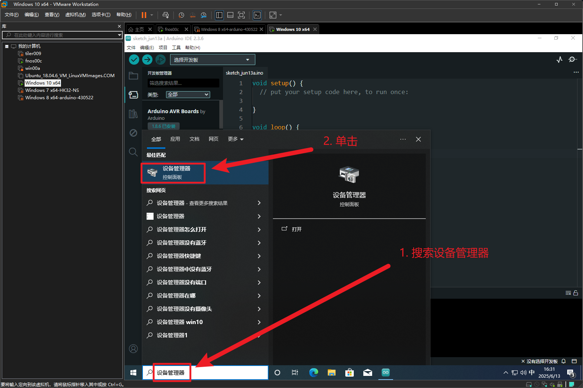Open the pause button dropdown arrow

(x=152, y=15)
